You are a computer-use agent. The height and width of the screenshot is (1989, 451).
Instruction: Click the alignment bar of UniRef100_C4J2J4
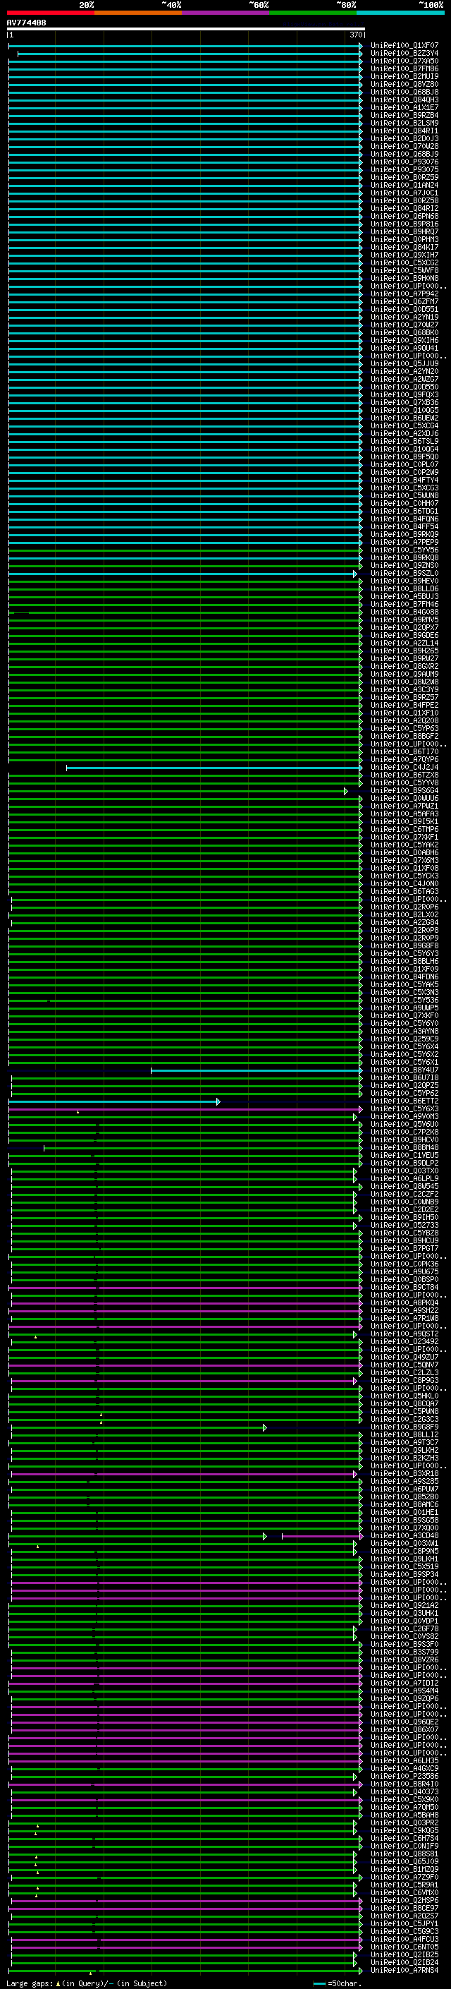click(x=214, y=768)
